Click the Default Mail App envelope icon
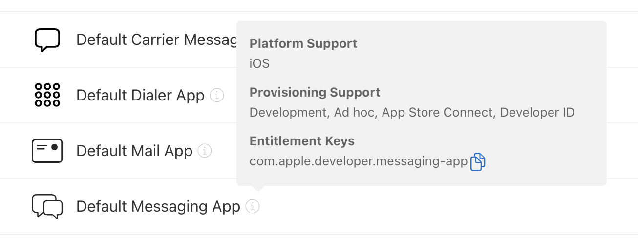Viewport: 638px width, 239px height. (x=47, y=151)
